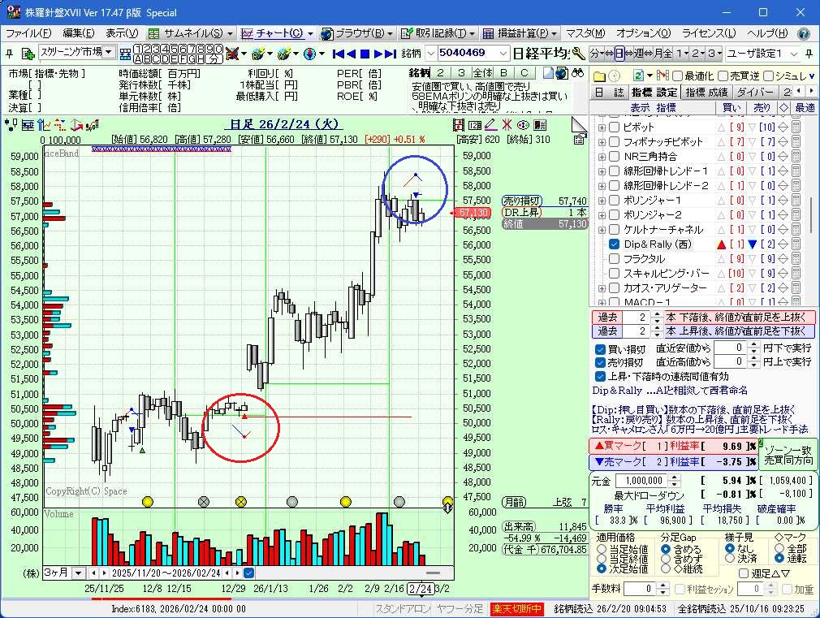This screenshot has height=618, width=820.
Task: Open the スクリーニング市場 dropdown
Action: coord(108,53)
